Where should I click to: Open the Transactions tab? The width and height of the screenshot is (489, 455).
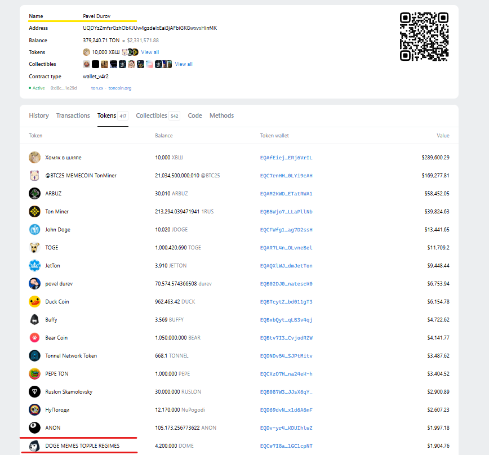[x=73, y=115]
